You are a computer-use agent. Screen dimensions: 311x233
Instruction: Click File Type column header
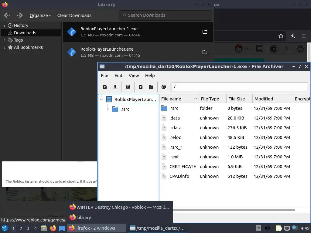[x=212, y=99]
